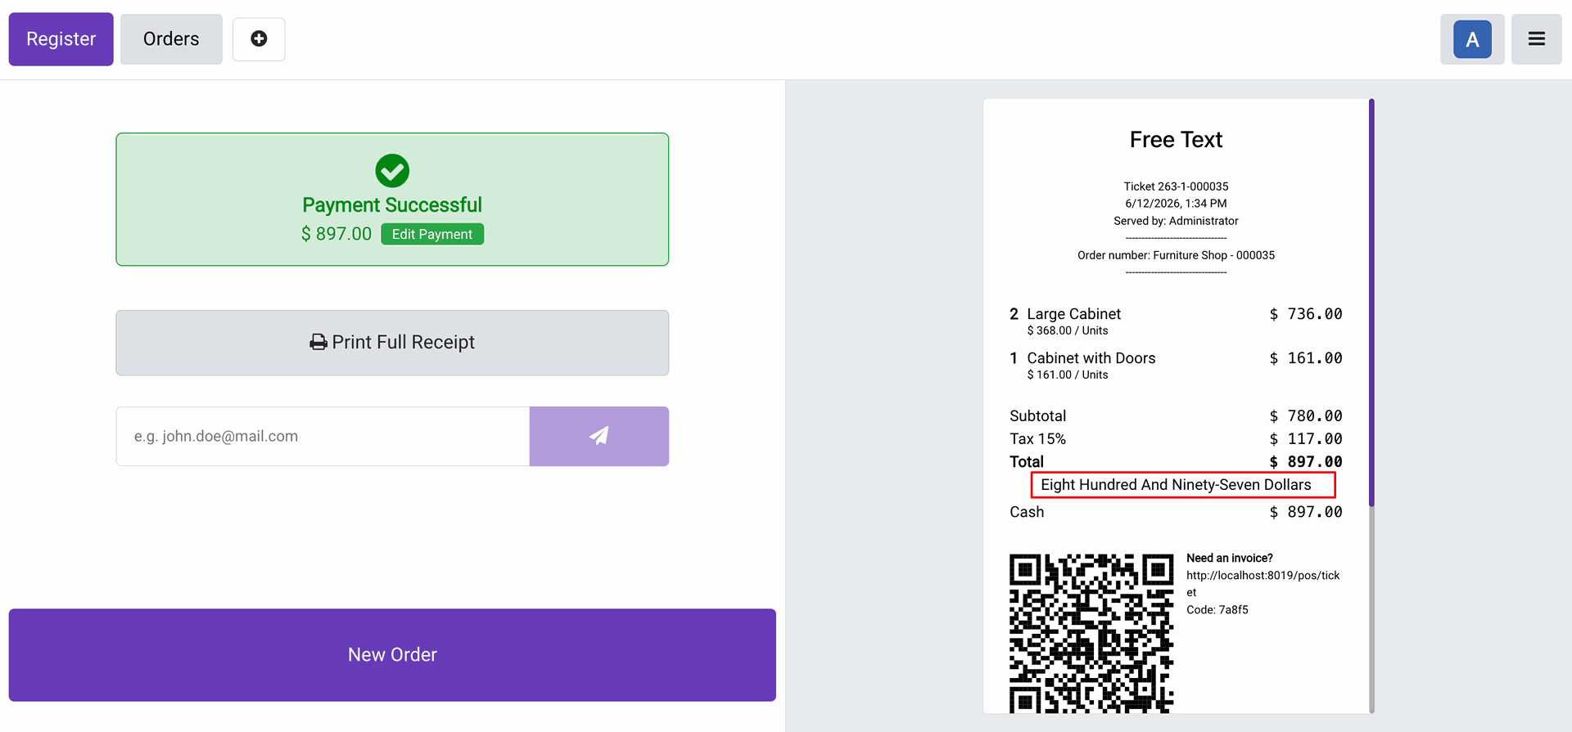Click the green Payment Successful checkmark
1572x732 pixels.
[x=392, y=171]
